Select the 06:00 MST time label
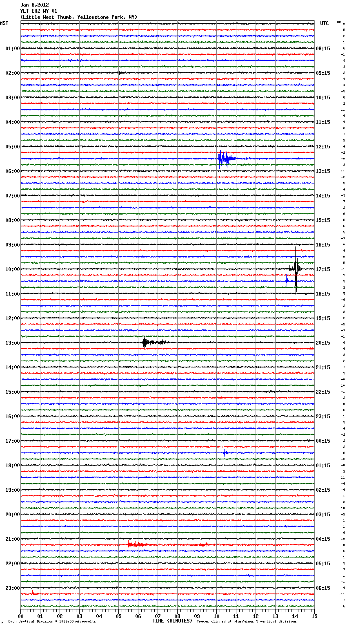The height and width of the screenshot is (627, 347). [13, 171]
